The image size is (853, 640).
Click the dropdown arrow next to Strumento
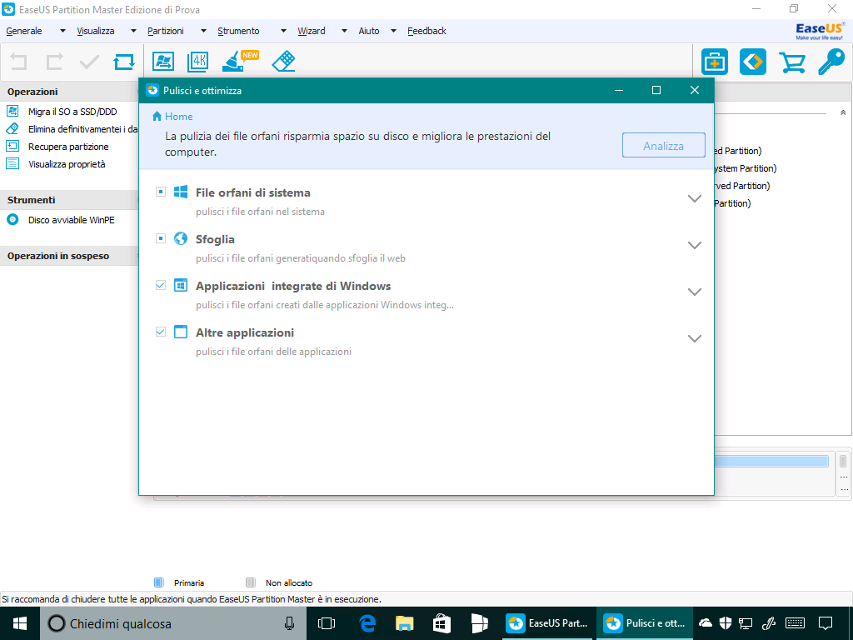pos(283,31)
